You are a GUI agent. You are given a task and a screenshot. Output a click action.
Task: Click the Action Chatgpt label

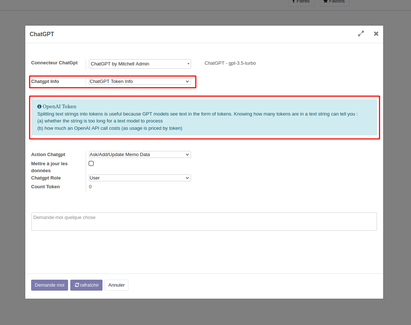48,155
